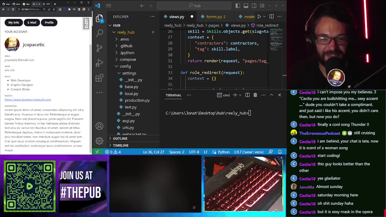Viewport: 386px width, 217px height.
Task: Select the TERMINAL panel tab
Action: click(173, 95)
